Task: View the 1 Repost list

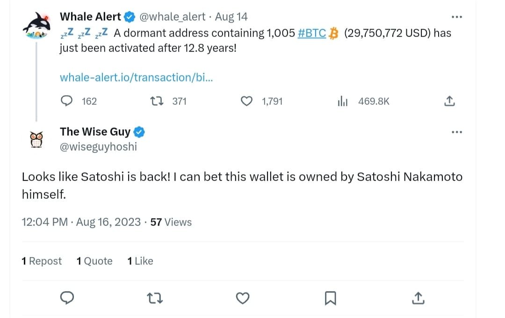Action: point(42,261)
